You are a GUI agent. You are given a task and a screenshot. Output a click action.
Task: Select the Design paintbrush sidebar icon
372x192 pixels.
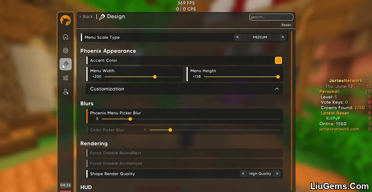[x=66, y=64]
